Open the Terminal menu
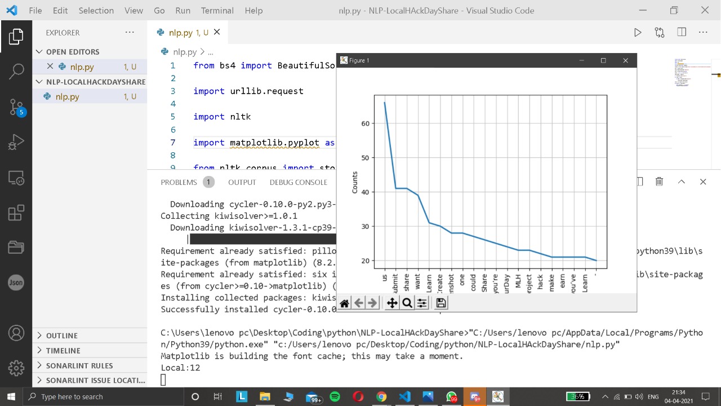The image size is (721, 406). tap(217, 10)
